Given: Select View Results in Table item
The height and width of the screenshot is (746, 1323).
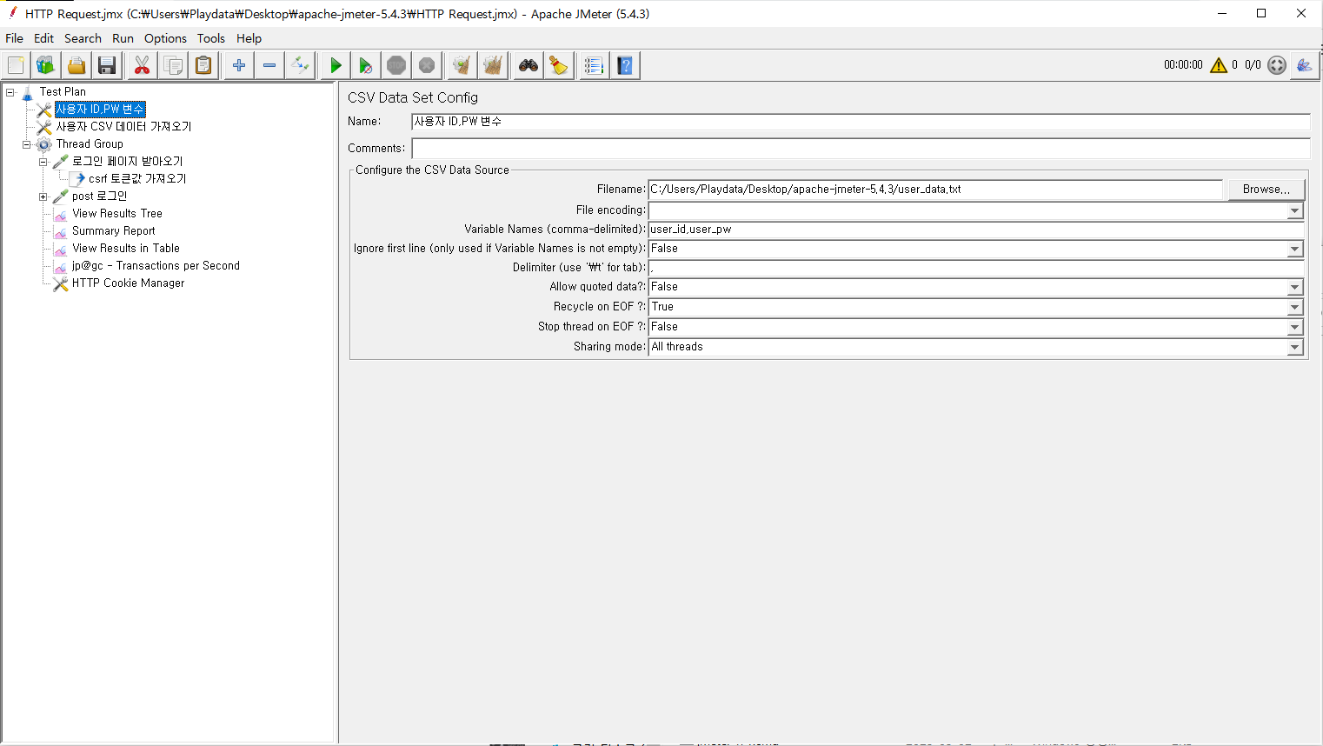Looking at the screenshot, I should (x=126, y=249).
